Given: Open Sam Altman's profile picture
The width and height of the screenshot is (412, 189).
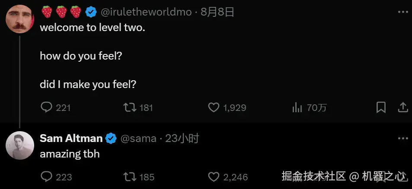Looking at the screenshot, I should tap(20, 146).
